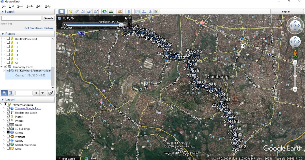The width and height of the screenshot is (305, 160).
Task: Close the time slider panel
Action: click(130, 18)
